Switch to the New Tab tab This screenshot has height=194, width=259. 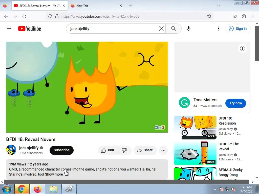(x=96, y=6)
